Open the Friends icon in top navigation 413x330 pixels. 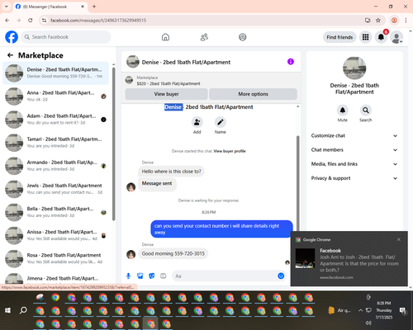coord(204,37)
